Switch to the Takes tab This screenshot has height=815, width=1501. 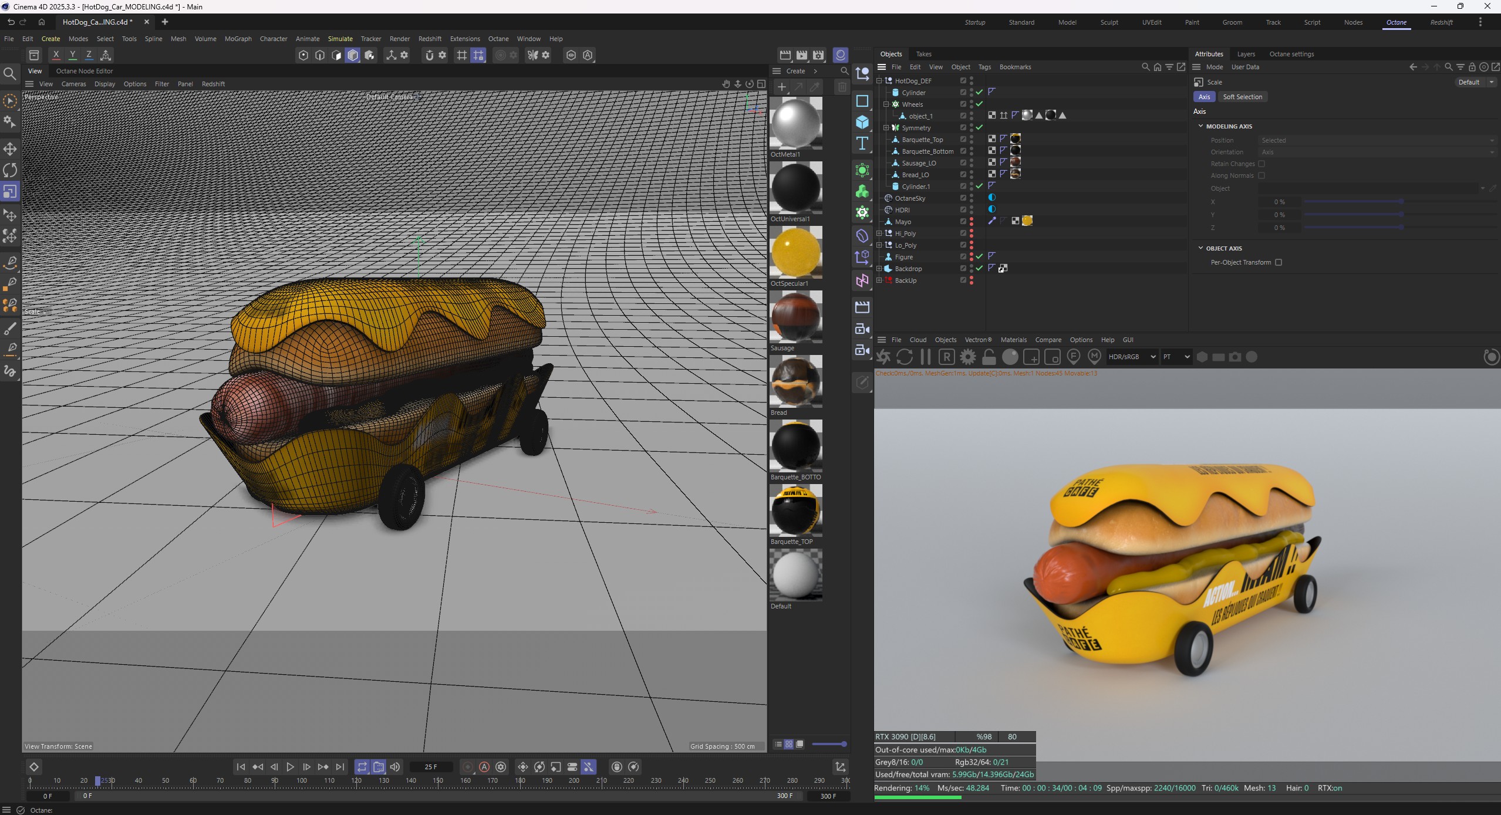pyautogui.click(x=923, y=54)
